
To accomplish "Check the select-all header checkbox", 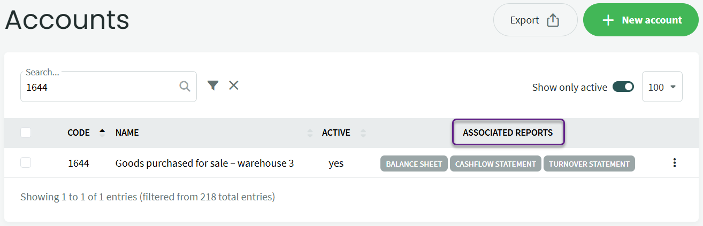I will (x=26, y=133).
